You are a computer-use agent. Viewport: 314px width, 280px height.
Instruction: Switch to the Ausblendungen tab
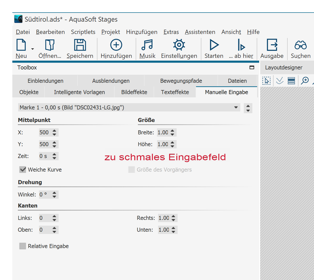(x=111, y=81)
